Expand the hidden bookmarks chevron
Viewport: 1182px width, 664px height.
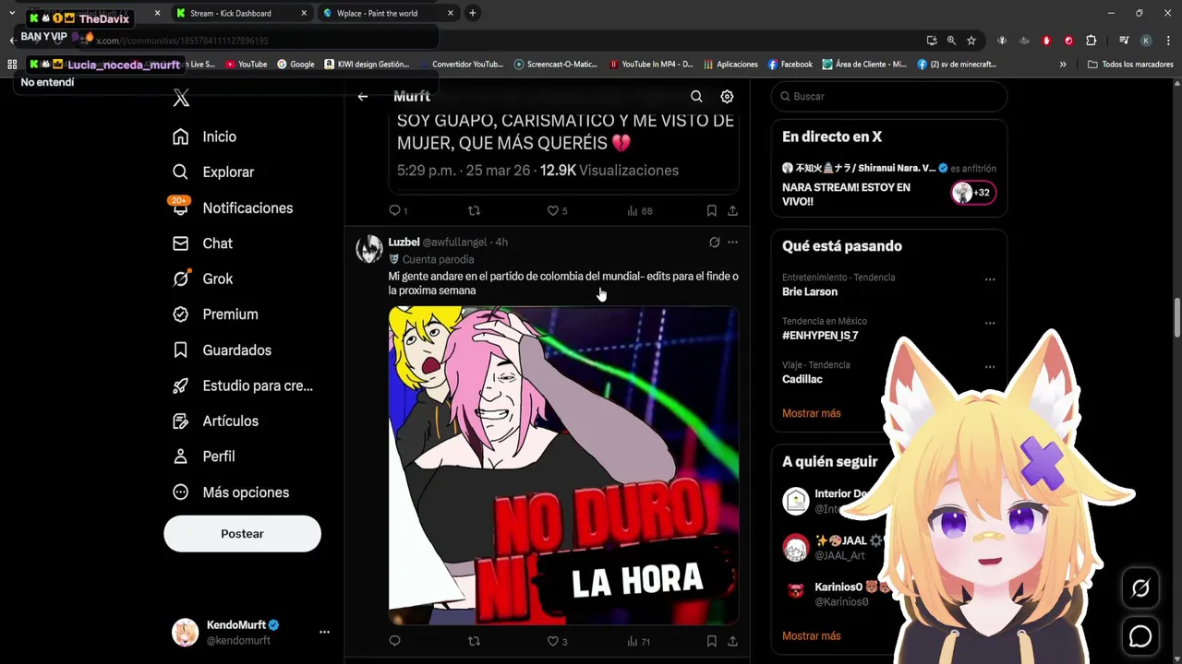click(1063, 65)
